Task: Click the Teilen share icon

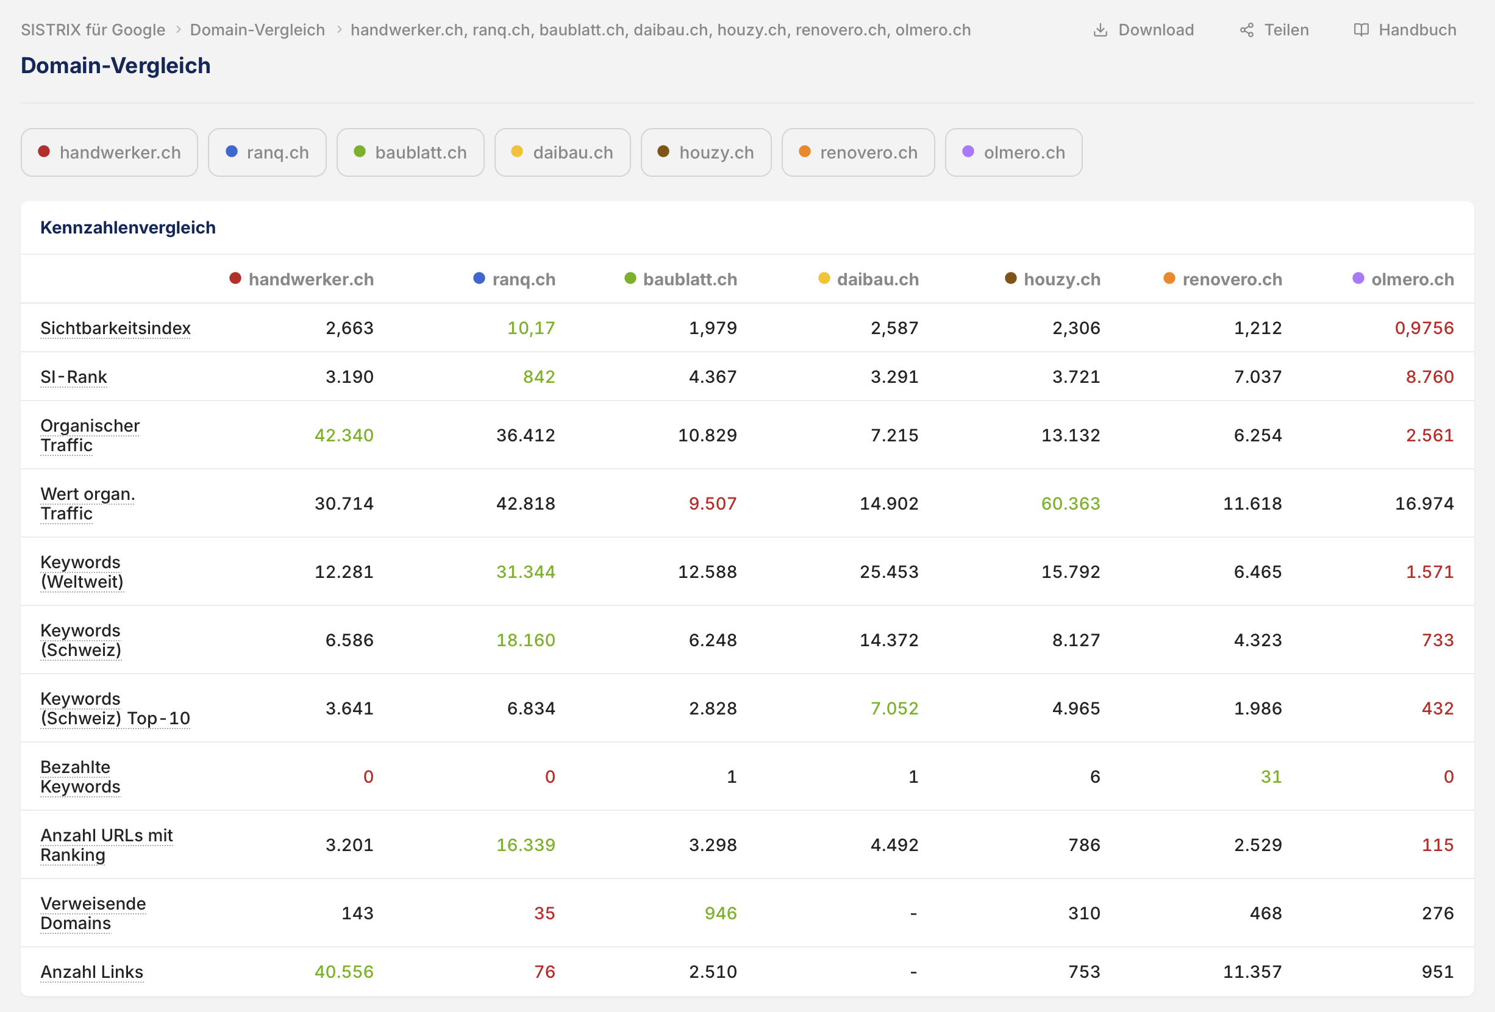Action: tap(1247, 30)
